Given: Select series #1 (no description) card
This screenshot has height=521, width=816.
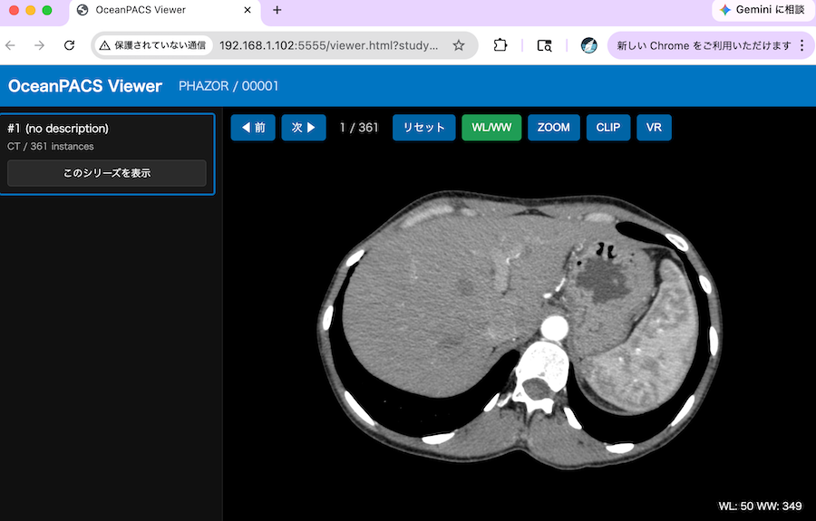Looking at the screenshot, I should [107, 154].
